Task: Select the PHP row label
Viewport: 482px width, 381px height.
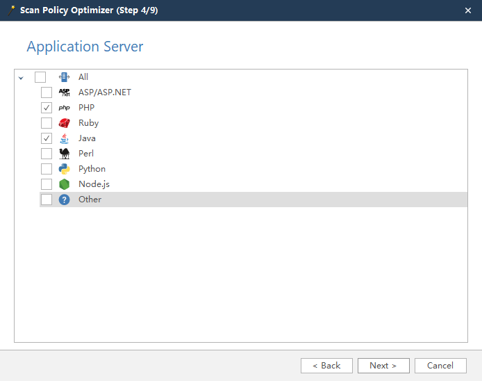Action: (86, 108)
